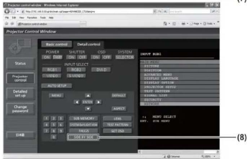Select VIDEO input
Image resolution: width=247 pixels, height=159 pixels.
pyautogui.click(x=52, y=76)
